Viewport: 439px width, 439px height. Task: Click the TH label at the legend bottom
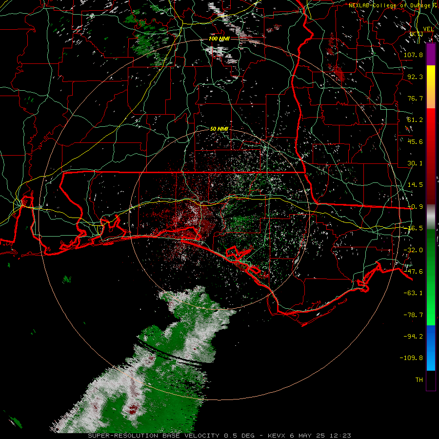(x=419, y=380)
